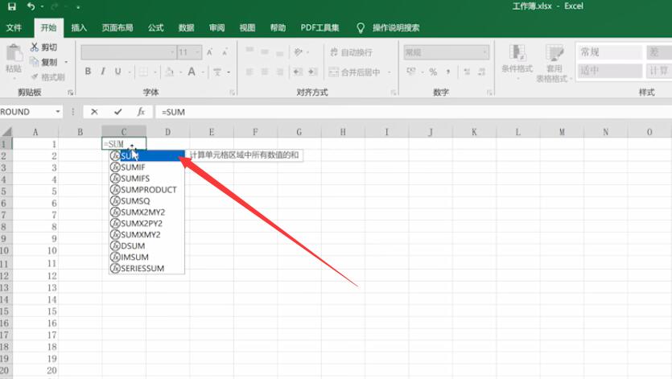Screen dimensions: 672x379
Task: Switch to the Page Layout tab
Action: [x=117, y=28]
